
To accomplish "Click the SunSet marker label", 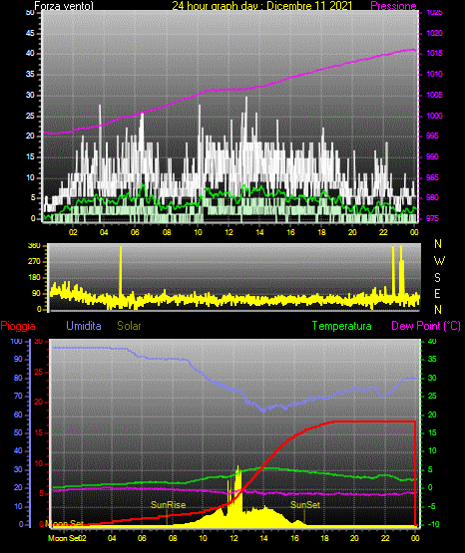I will coord(305,505).
